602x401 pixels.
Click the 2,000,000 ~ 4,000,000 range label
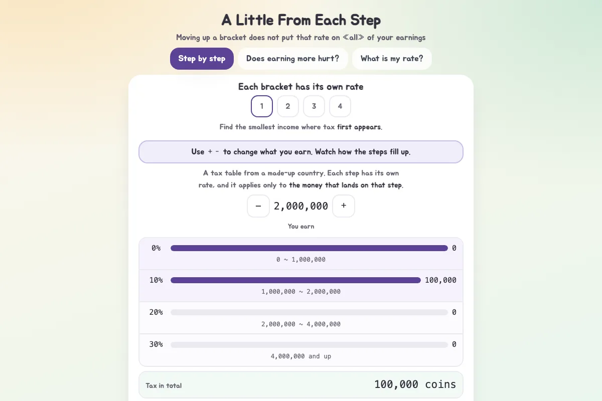[x=301, y=324]
